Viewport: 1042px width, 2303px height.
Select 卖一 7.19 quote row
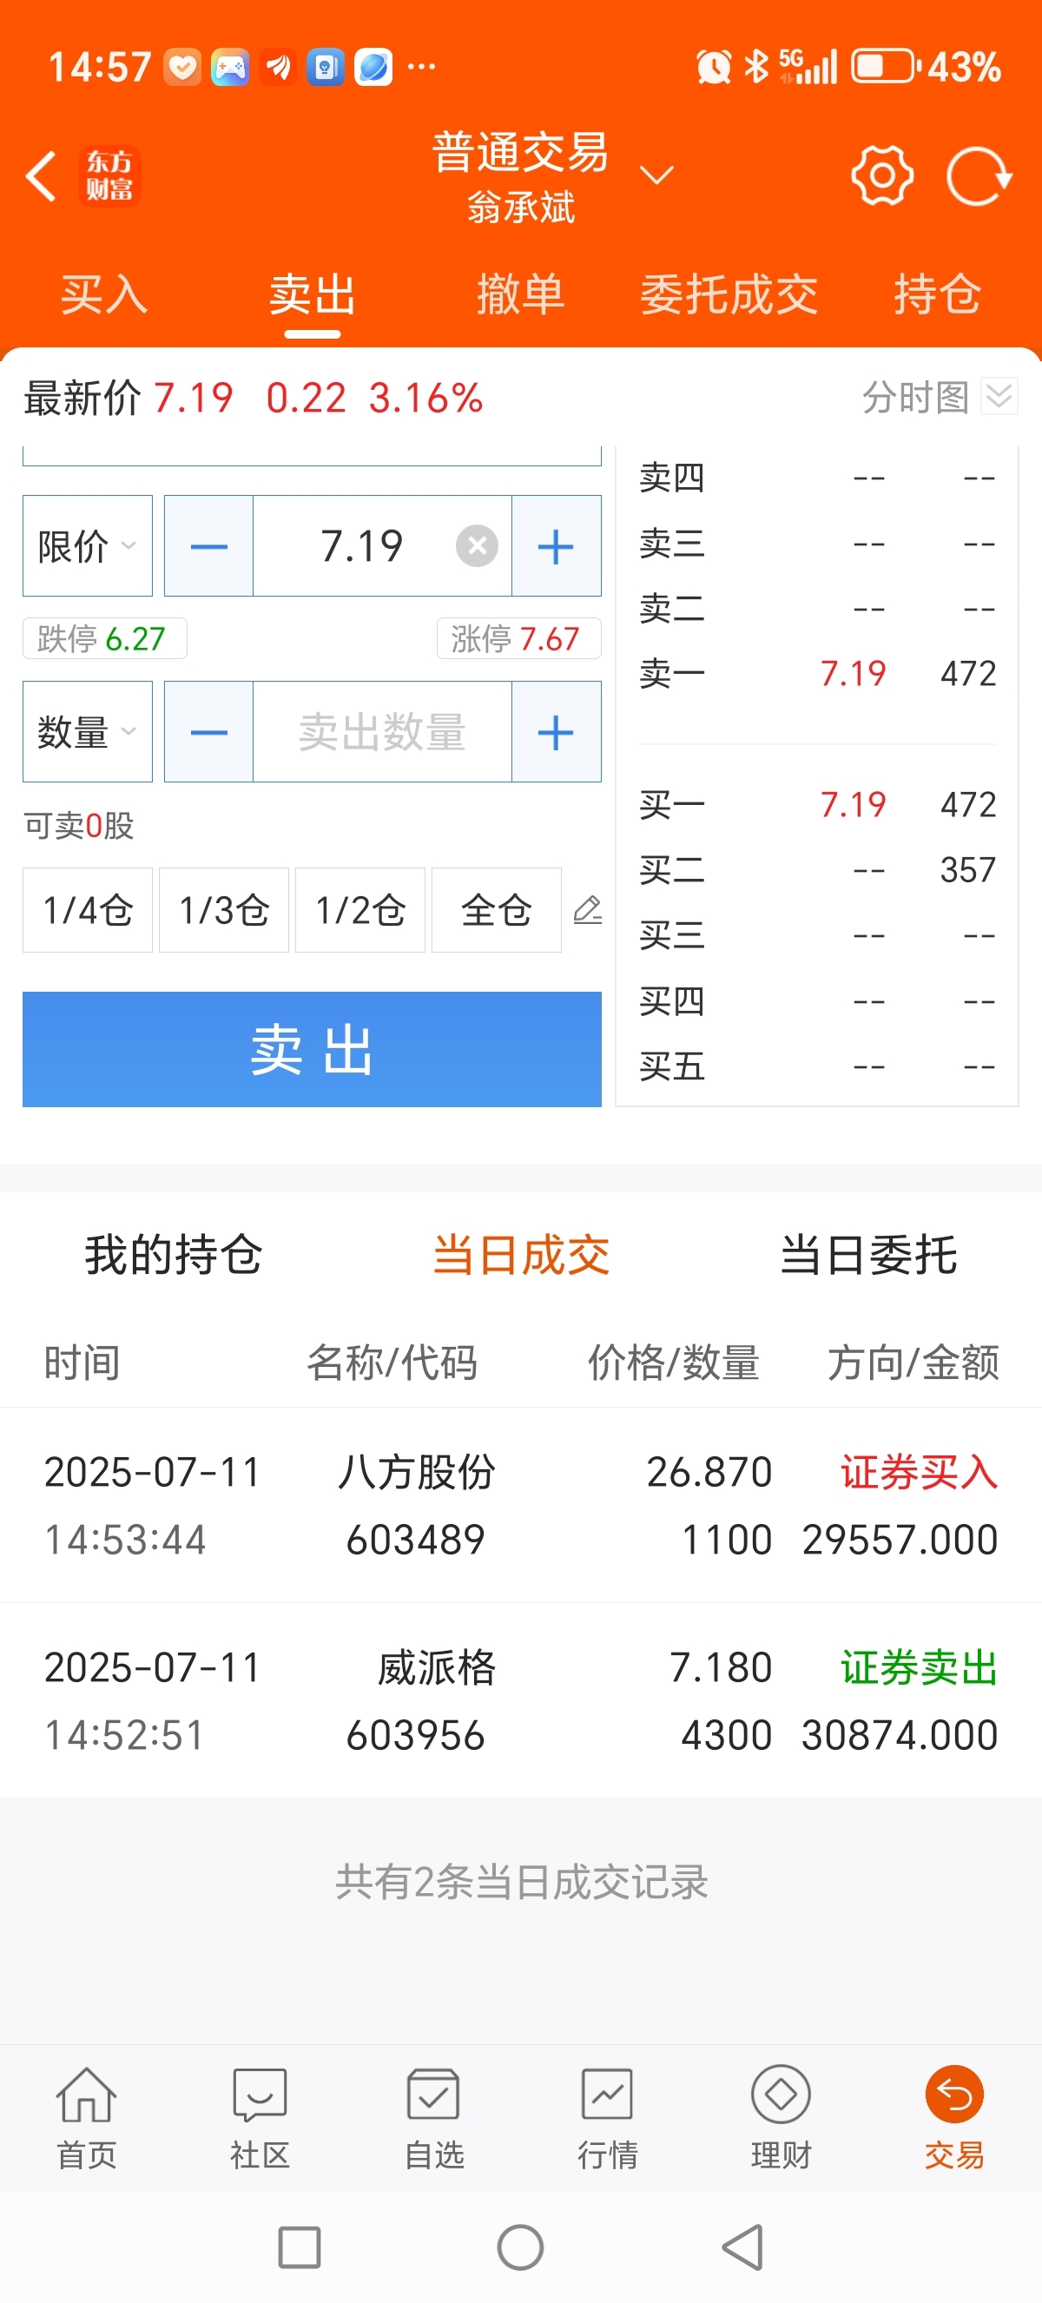[x=817, y=673]
